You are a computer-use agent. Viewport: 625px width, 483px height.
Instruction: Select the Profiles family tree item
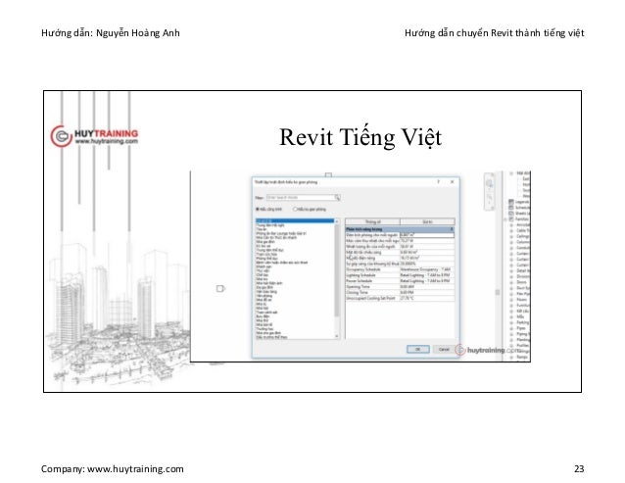coord(522,346)
